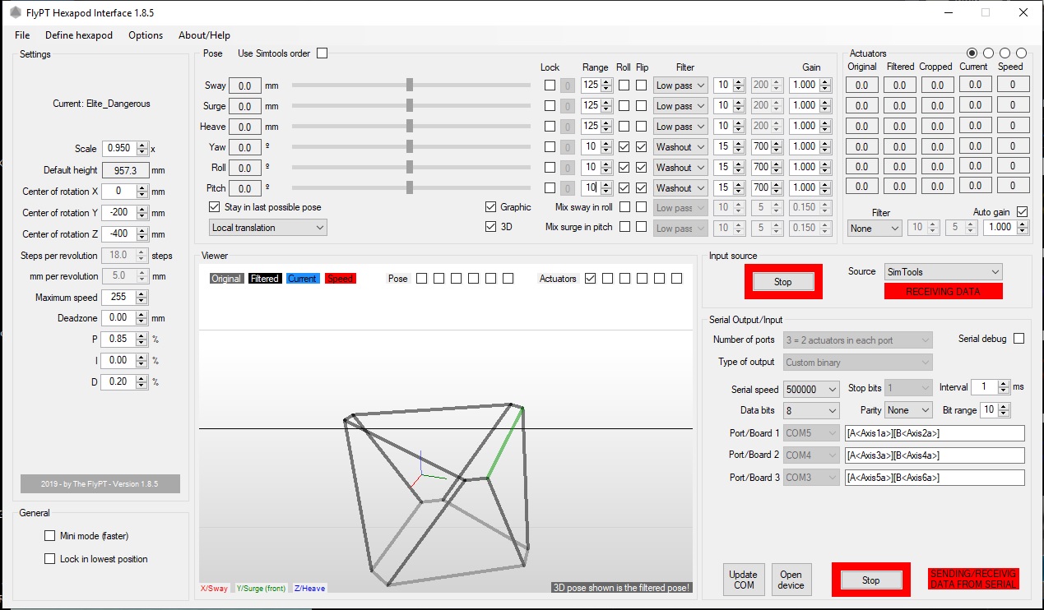
Task: Click the D value field
Action: 118,381
